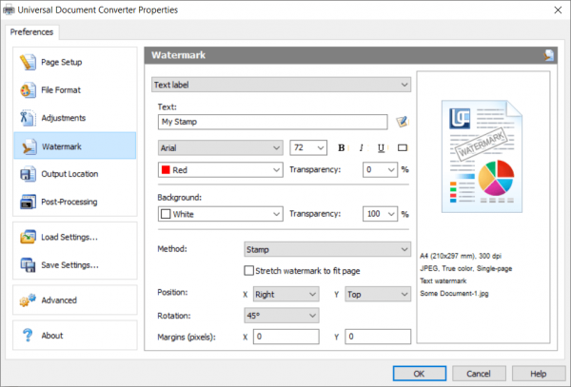Click the watermark document preview thumbnail
571x387 pixels.
[482, 156]
